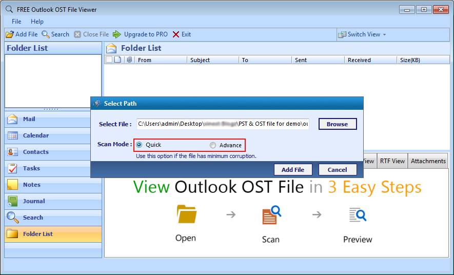
Task: Click the Scan document graphic
Action: 271,215
